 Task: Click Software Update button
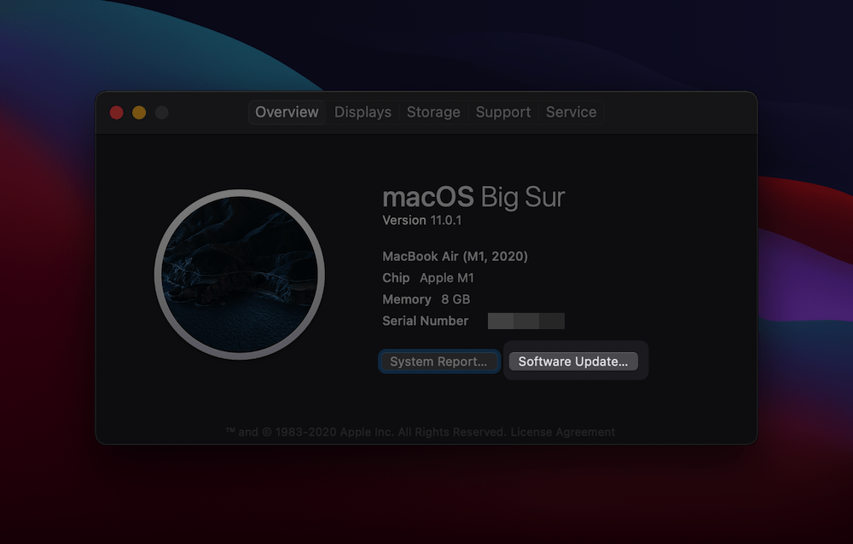tap(573, 362)
